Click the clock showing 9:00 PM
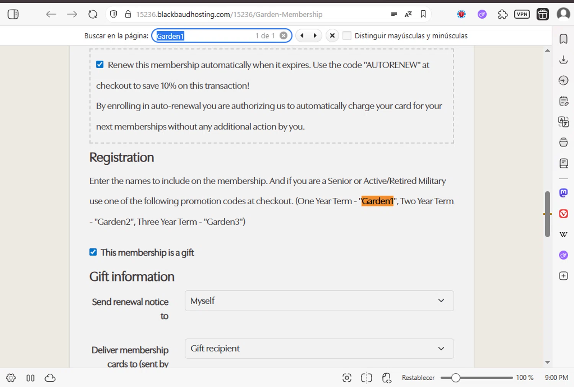Viewport: 574px width, 387px height. click(556, 378)
